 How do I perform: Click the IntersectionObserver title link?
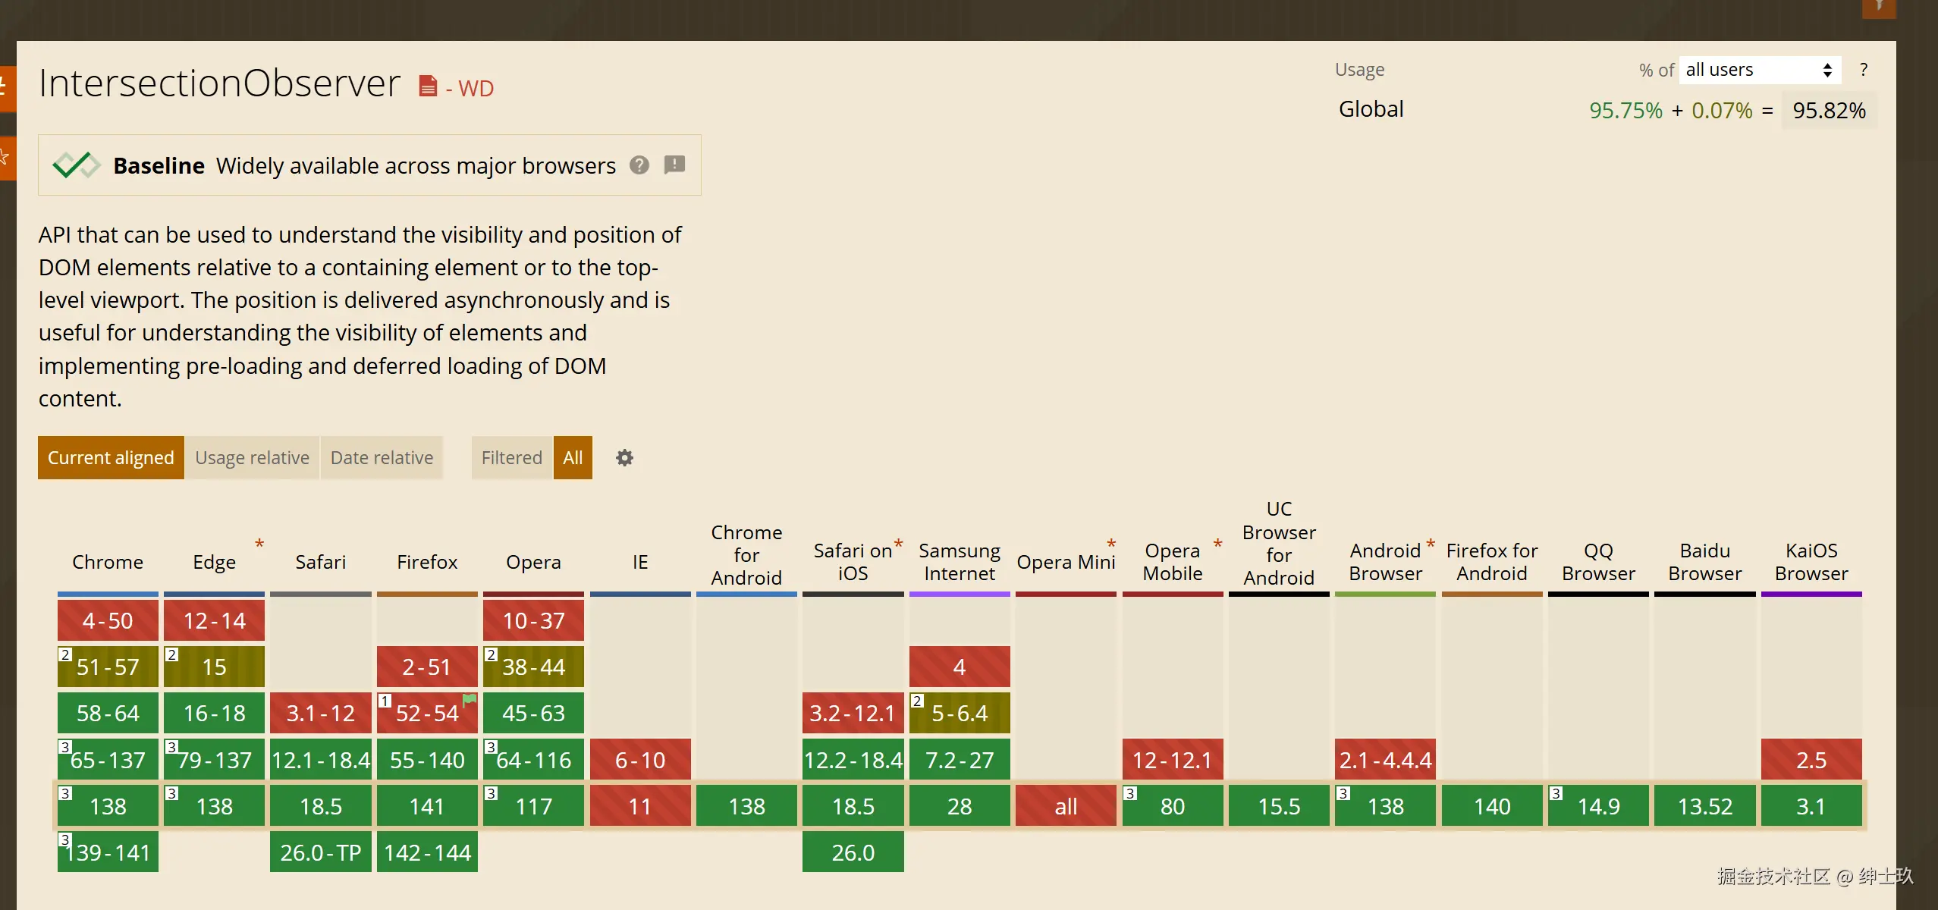[219, 83]
